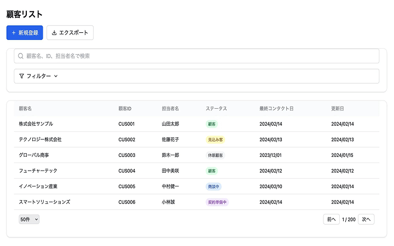Select the CUS005 customer ID
Image resolution: width=394 pixels, height=246 pixels.
(x=126, y=186)
